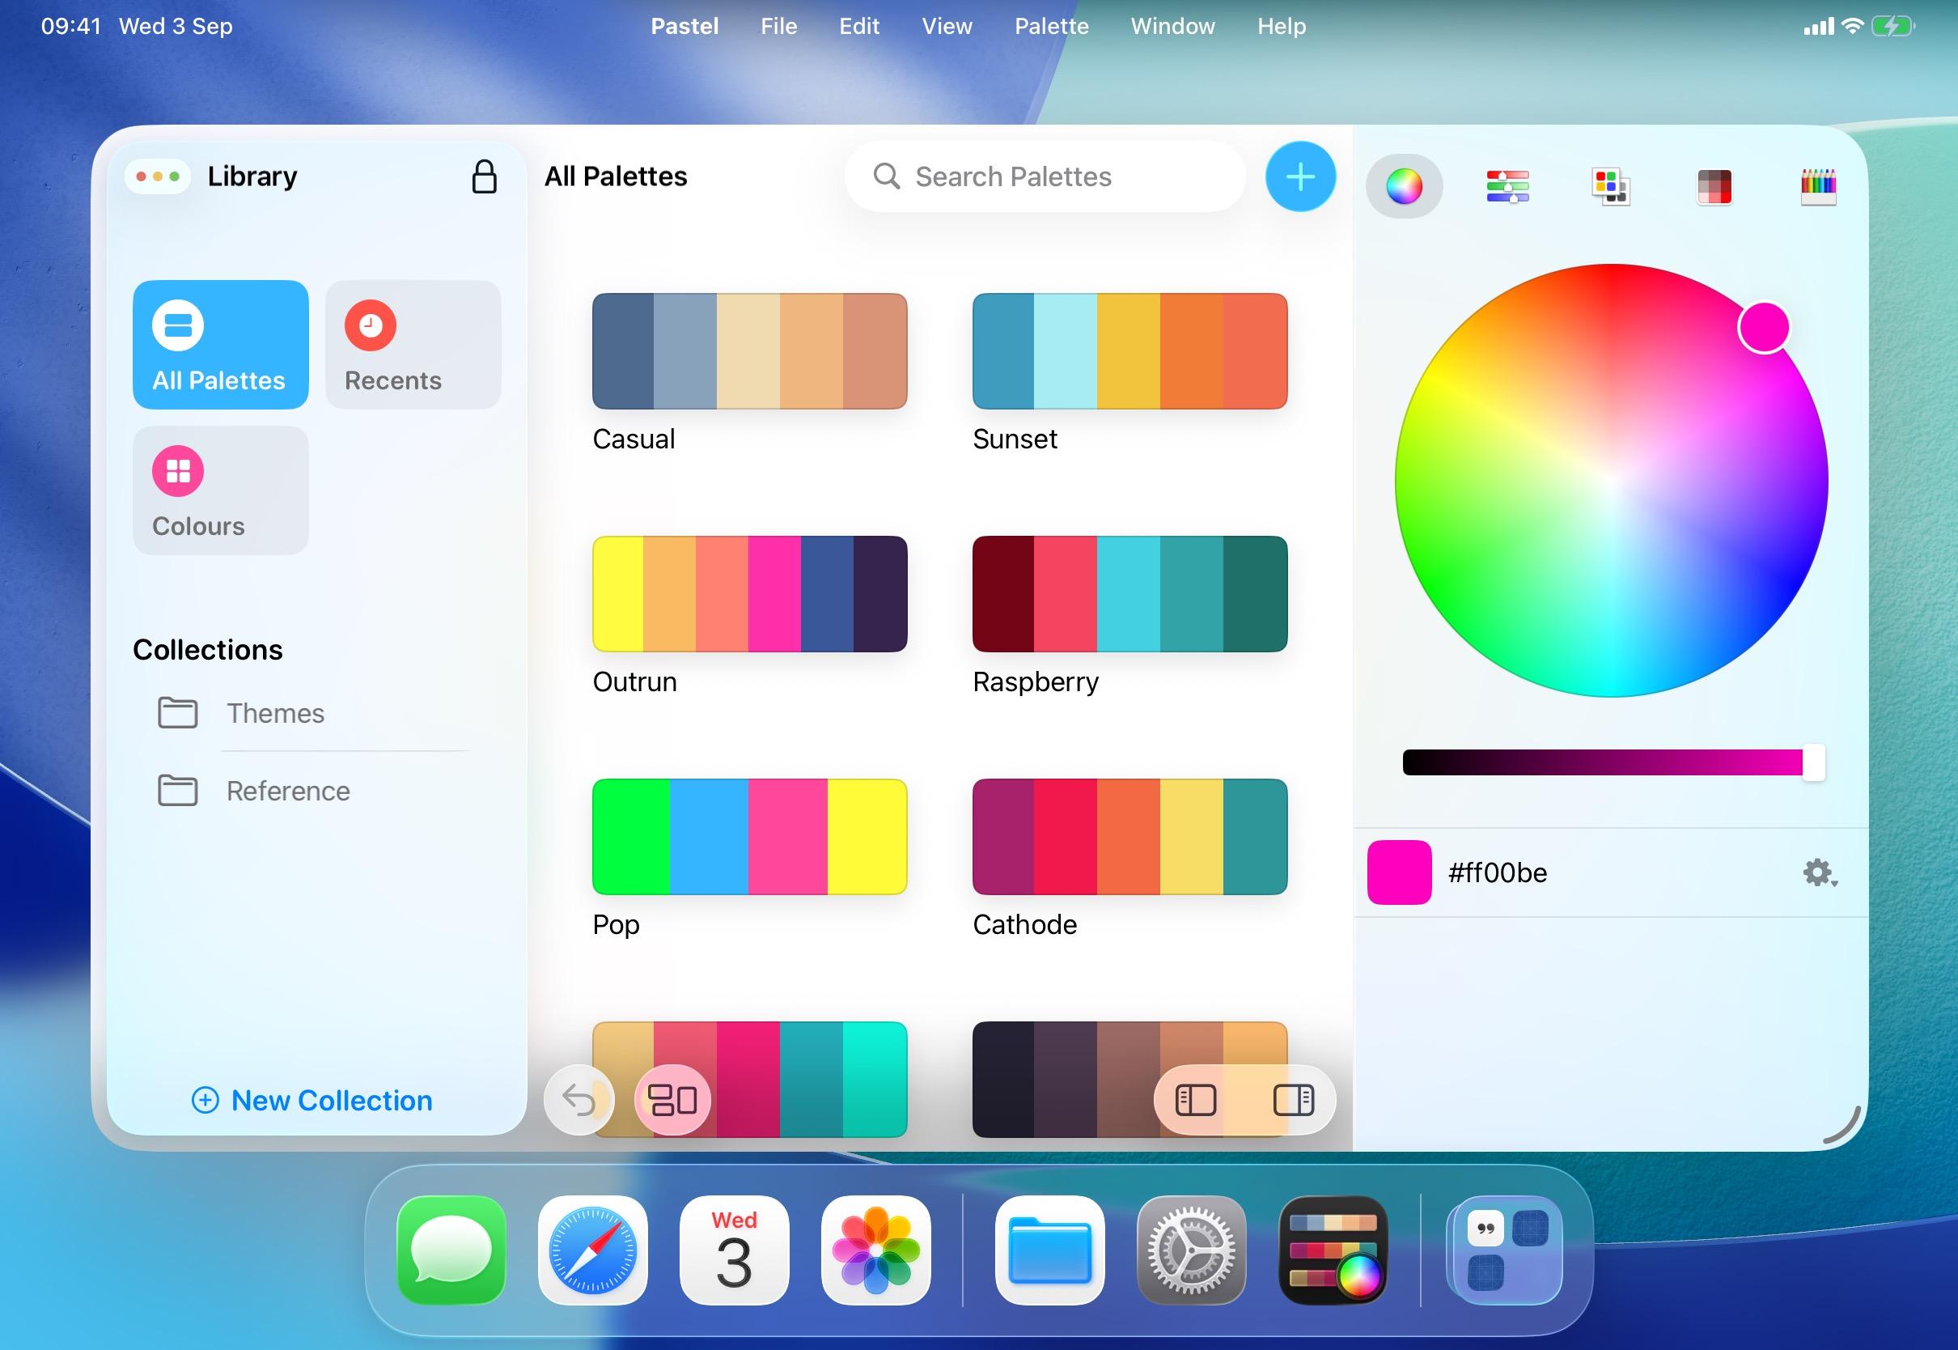The image size is (1958, 1350).
Task: Open the Reference collection folder
Action: (313, 791)
